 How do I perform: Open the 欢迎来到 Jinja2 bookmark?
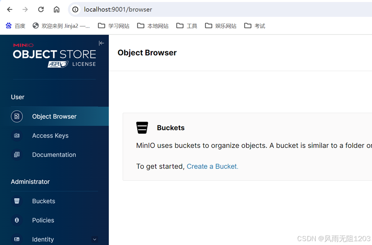tap(61, 26)
